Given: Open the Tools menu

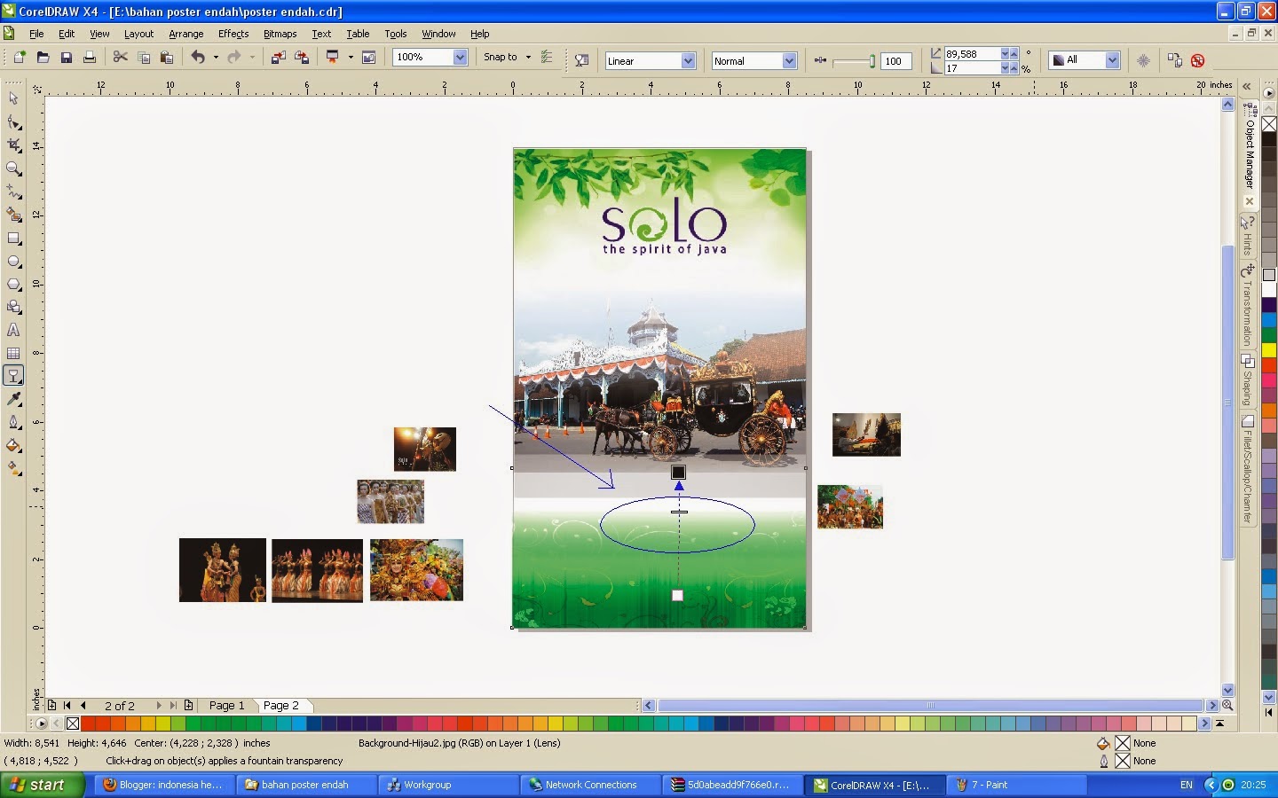Looking at the screenshot, I should point(396,34).
